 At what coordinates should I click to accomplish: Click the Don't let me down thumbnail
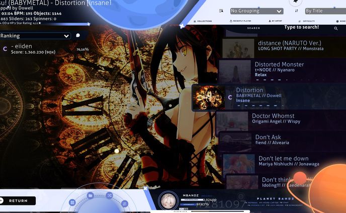[239, 164]
